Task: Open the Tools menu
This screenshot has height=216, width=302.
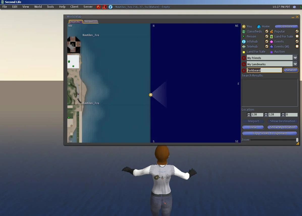Action: (50, 7)
